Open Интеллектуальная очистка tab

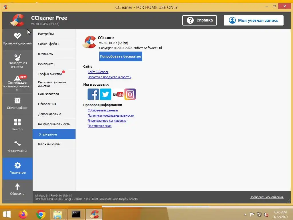54,84
